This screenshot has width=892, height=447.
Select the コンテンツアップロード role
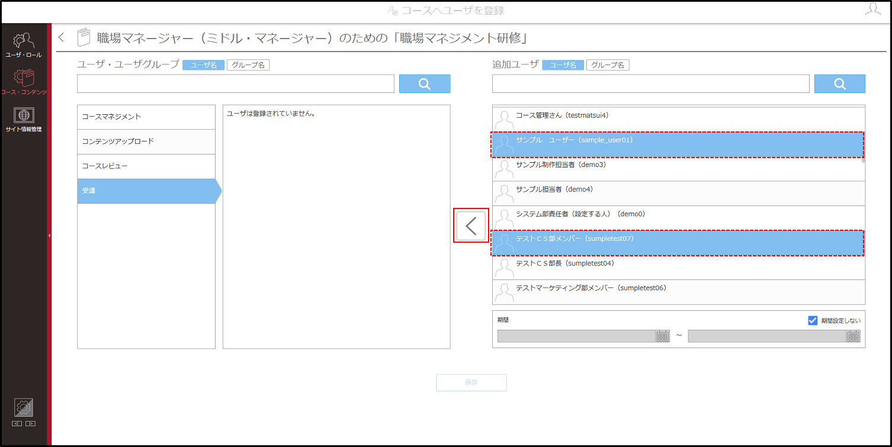point(146,142)
